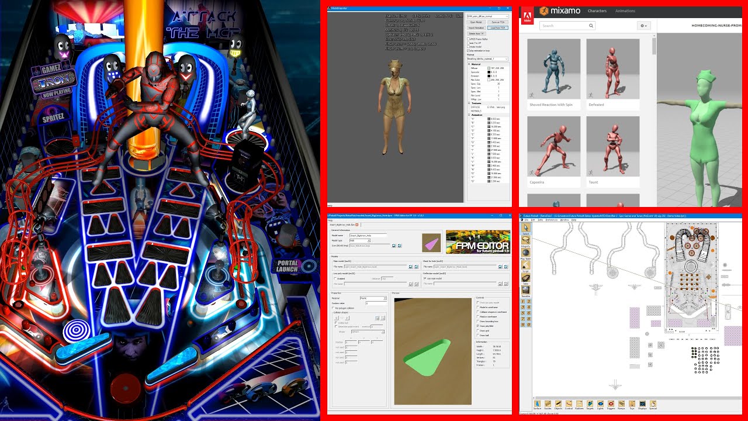Open the Surface tool in bottom toolbar
Viewport: 748px width, 421px height.
(x=538, y=403)
